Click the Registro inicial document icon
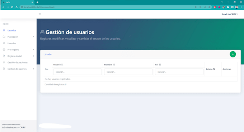 4,56
